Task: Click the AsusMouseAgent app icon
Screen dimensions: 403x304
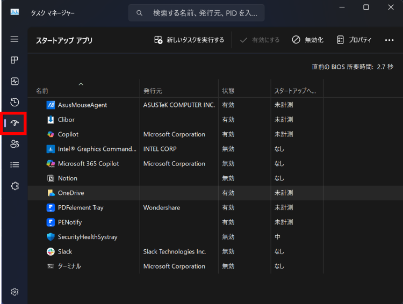Action: click(x=51, y=105)
